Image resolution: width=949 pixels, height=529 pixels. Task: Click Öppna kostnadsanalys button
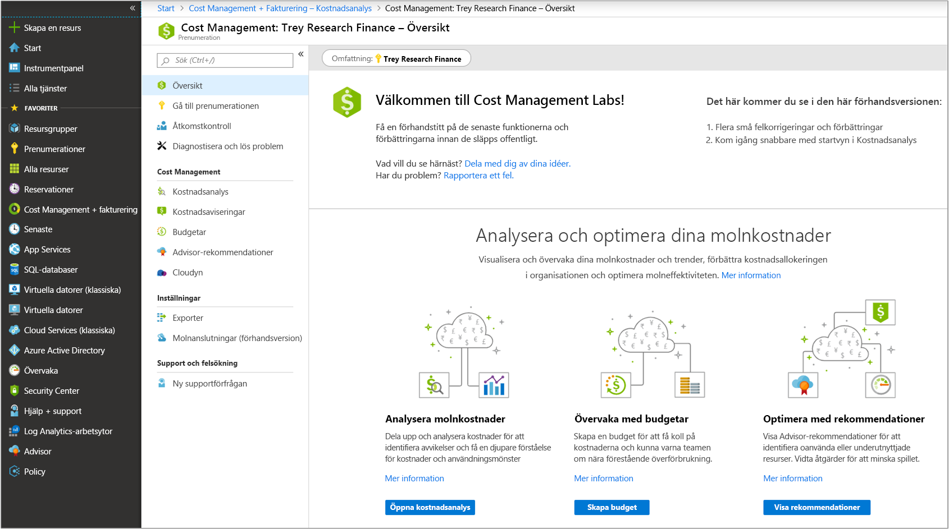pos(430,507)
